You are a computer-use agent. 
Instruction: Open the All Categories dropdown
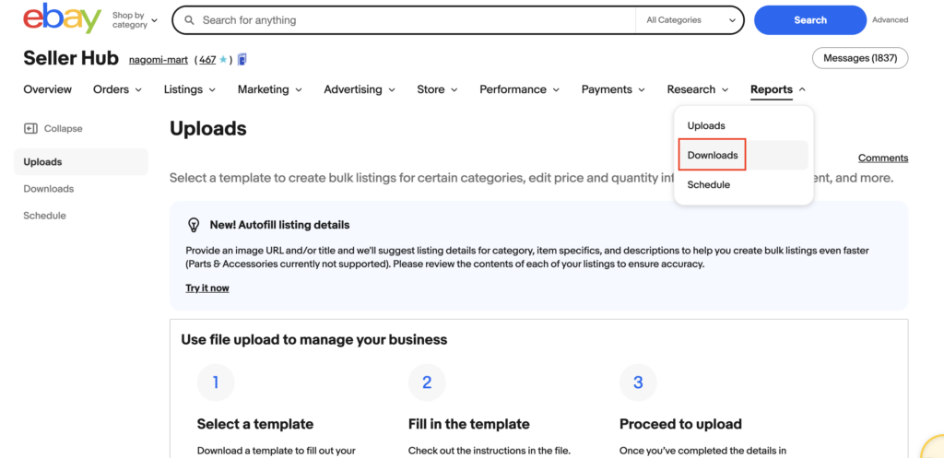(x=691, y=20)
